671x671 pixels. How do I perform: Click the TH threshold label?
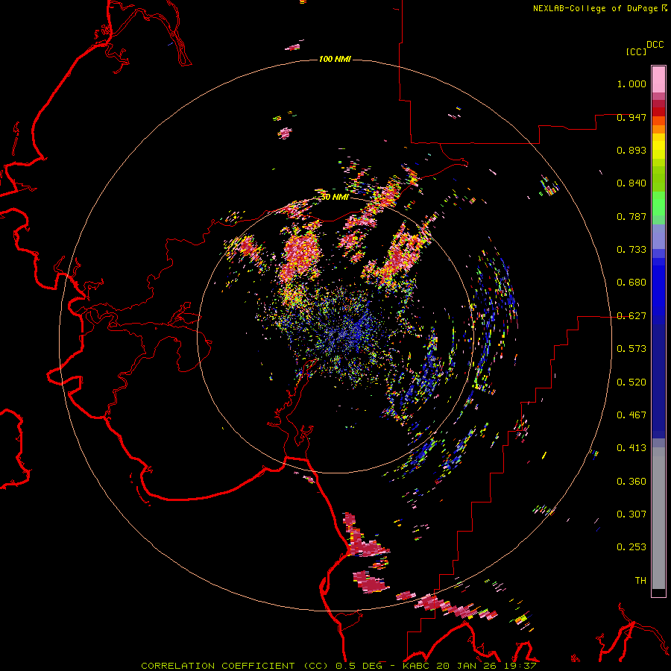pyautogui.click(x=640, y=581)
